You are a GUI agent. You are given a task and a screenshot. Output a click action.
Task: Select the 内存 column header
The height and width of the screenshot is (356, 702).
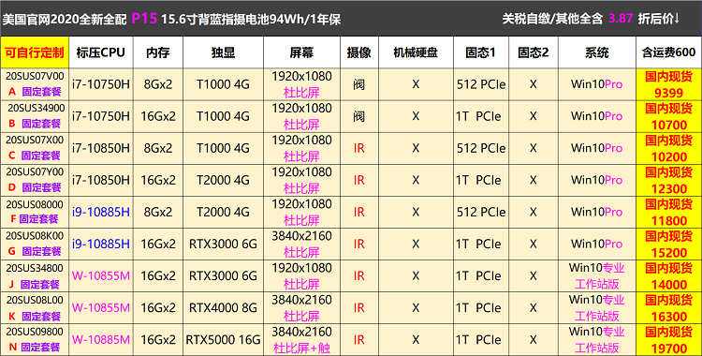coord(158,52)
